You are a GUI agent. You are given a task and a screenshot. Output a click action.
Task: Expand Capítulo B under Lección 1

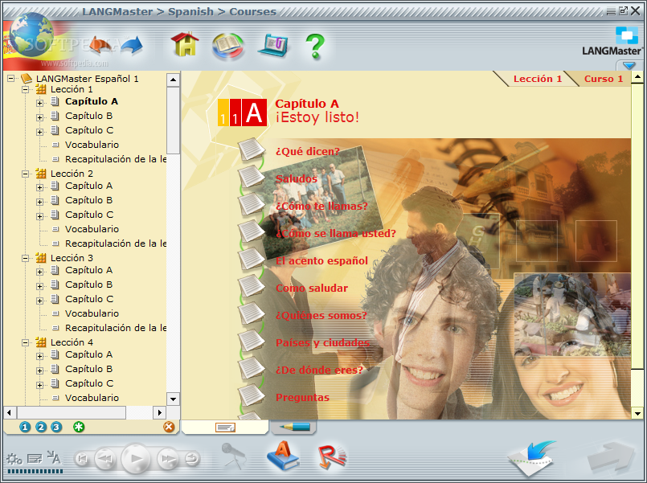tap(39, 117)
